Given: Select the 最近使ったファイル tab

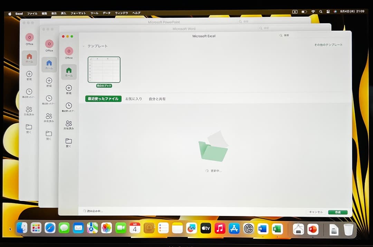Looking at the screenshot, I should [103, 99].
